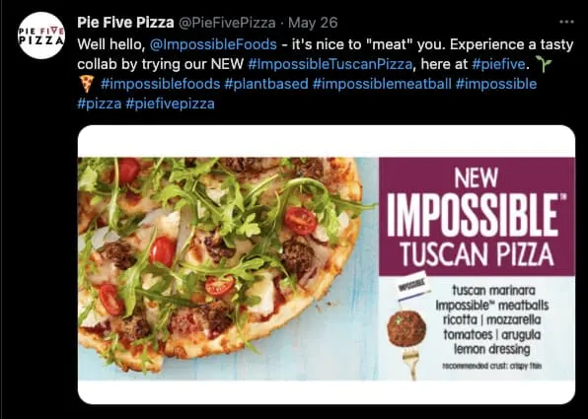Click the Pie Five Pizza display name
588x419 pixels.
(125, 23)
